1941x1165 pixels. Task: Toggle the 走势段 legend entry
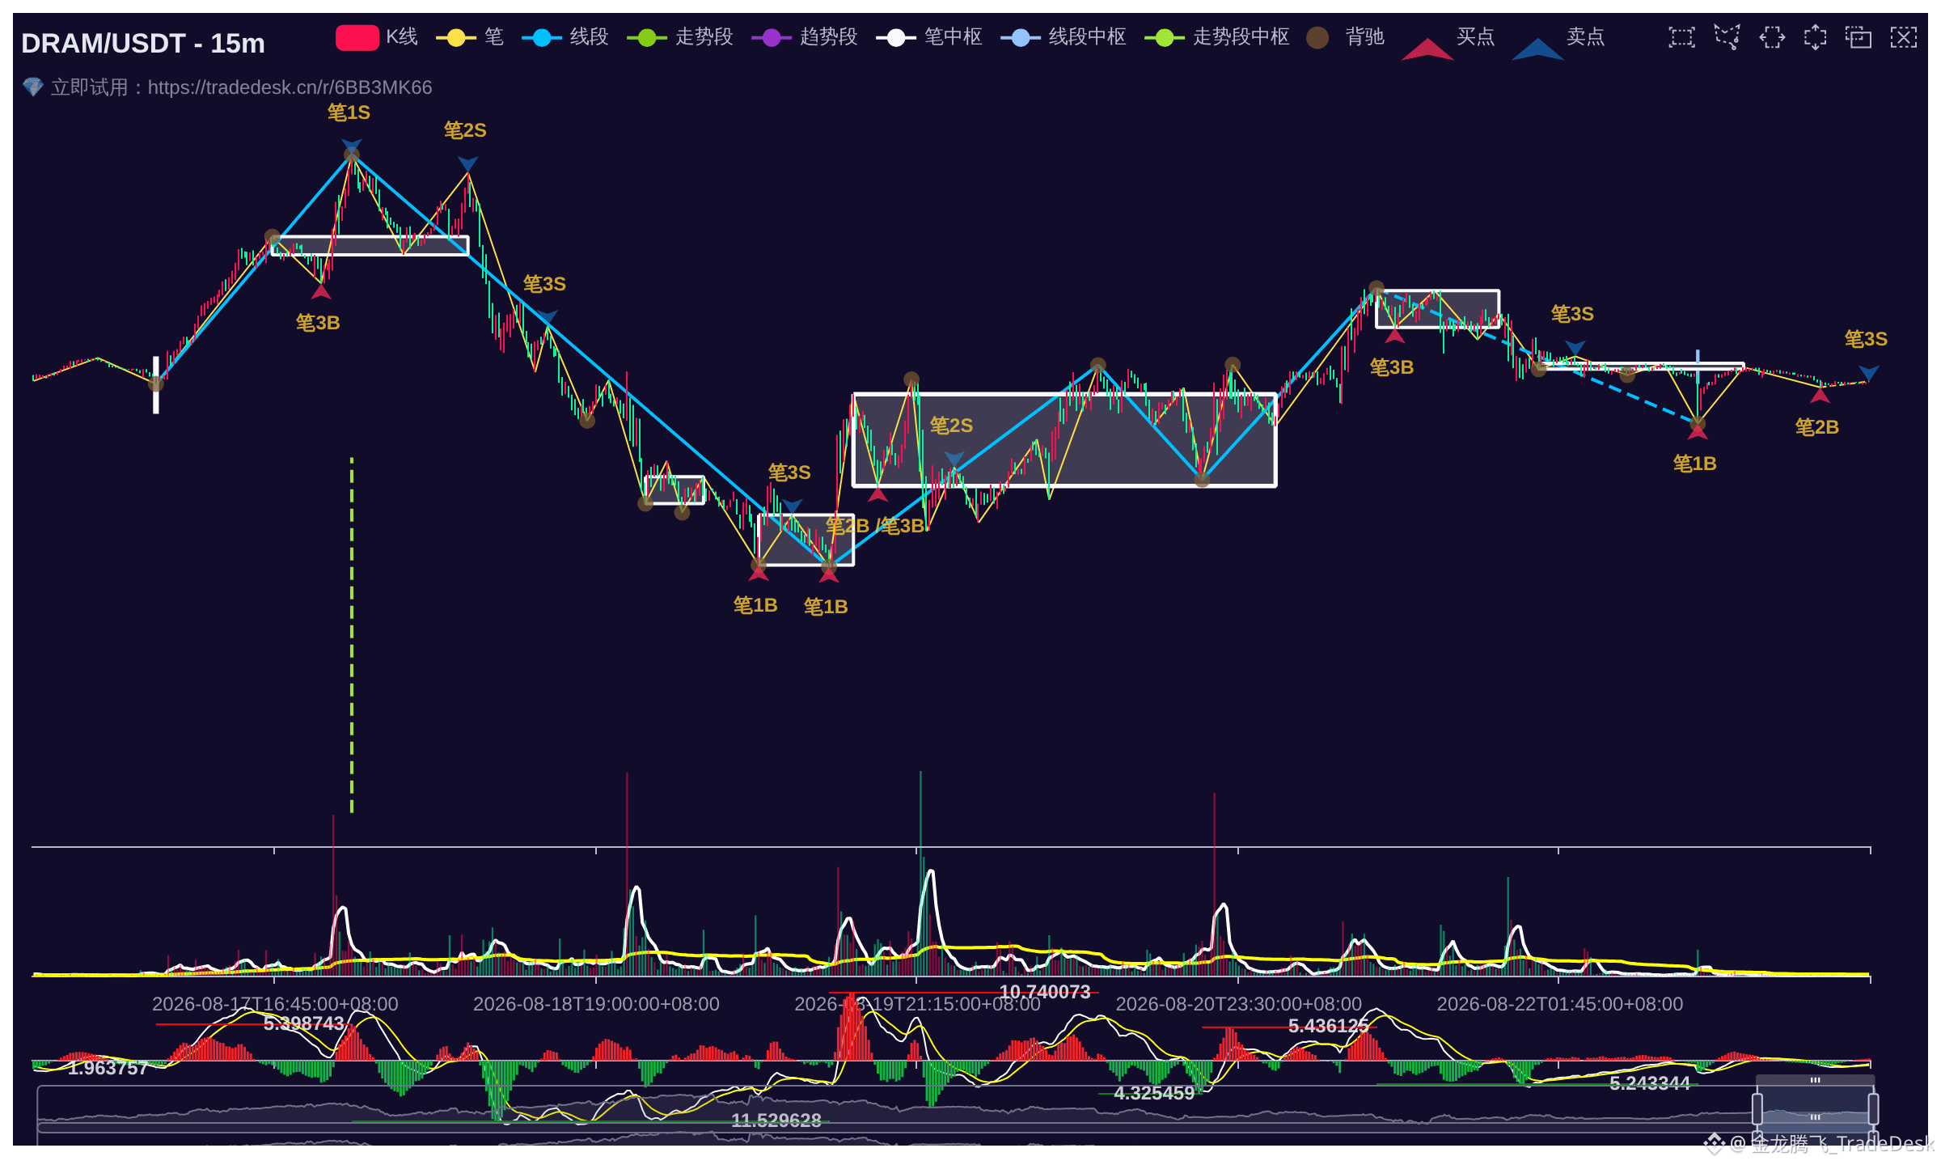point(680,37)
